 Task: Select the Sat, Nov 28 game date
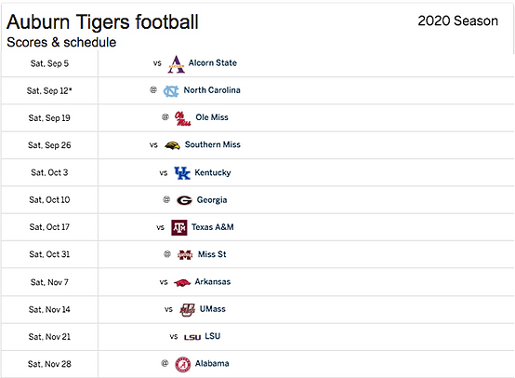click(49, 364)
